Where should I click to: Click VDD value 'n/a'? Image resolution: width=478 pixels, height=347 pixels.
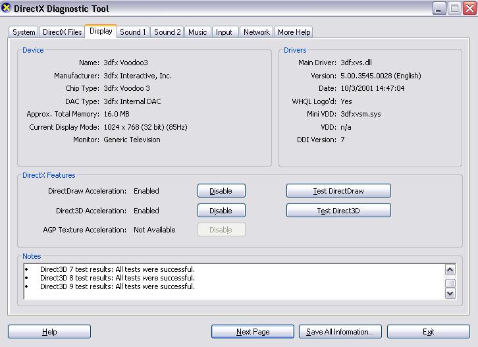coord(346,127)
